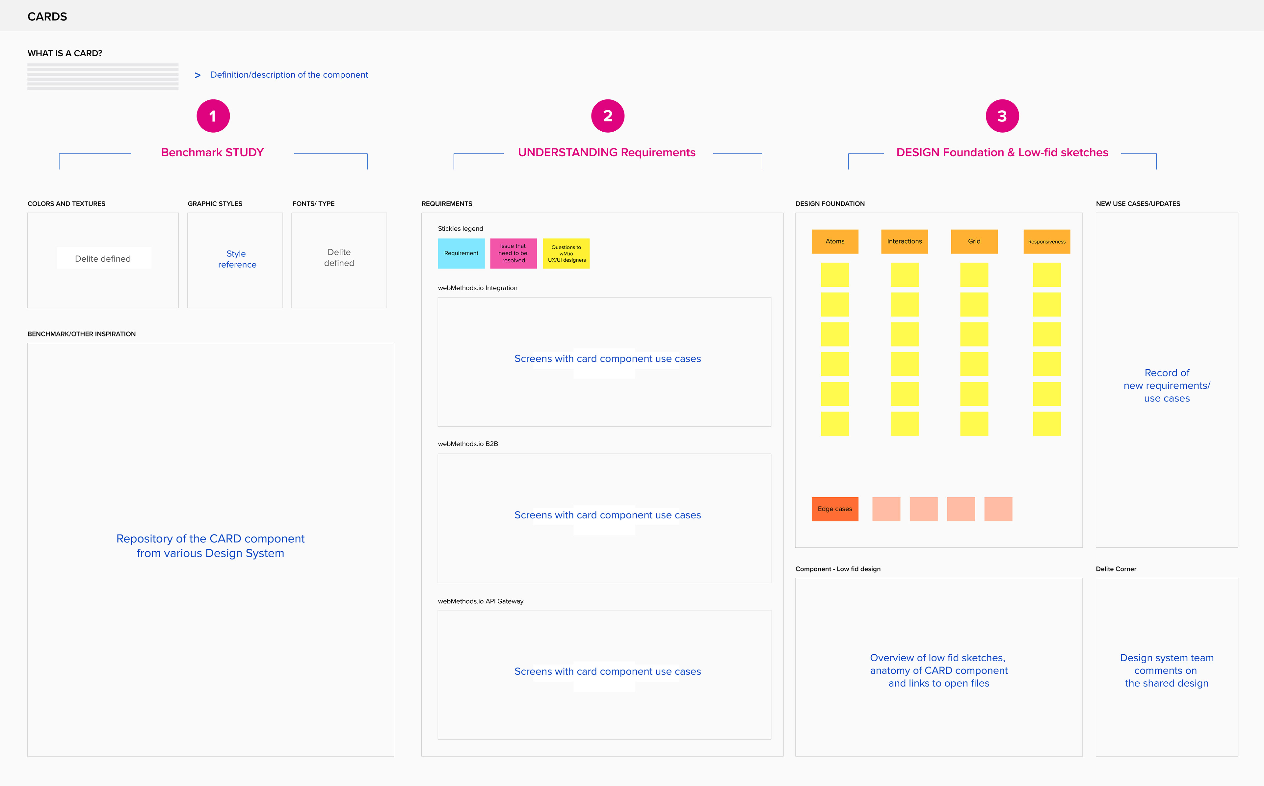Click Design system team comments text
This screenshot has height=786, width=1264.
pos(1167,670)
